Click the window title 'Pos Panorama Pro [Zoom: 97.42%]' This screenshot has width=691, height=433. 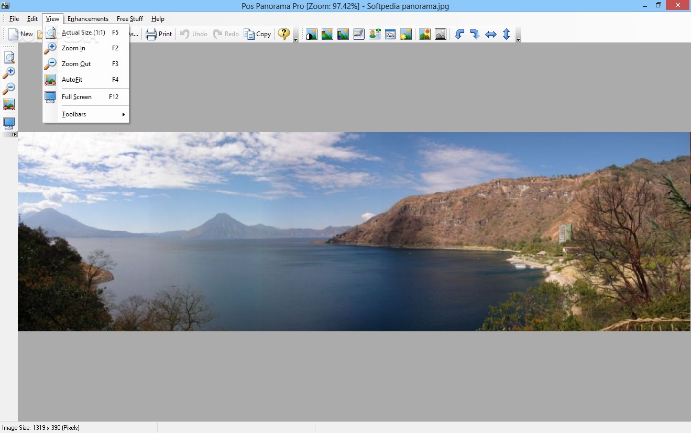point(300,6)
